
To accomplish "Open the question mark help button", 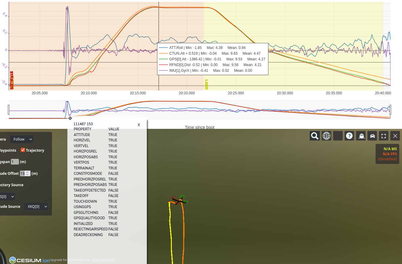I will point(349,136).
